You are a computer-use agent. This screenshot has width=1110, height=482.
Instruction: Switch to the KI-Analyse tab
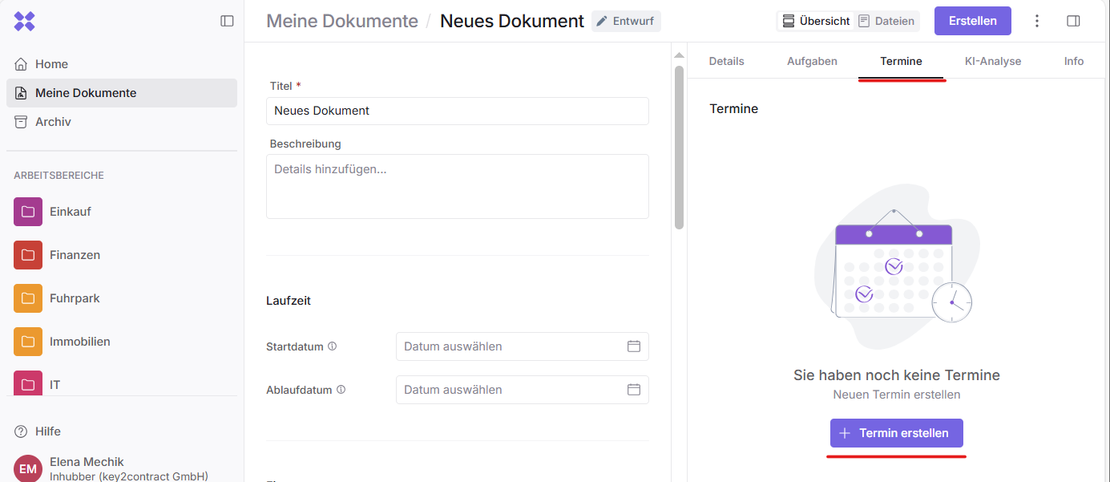(x=993, y=61)
